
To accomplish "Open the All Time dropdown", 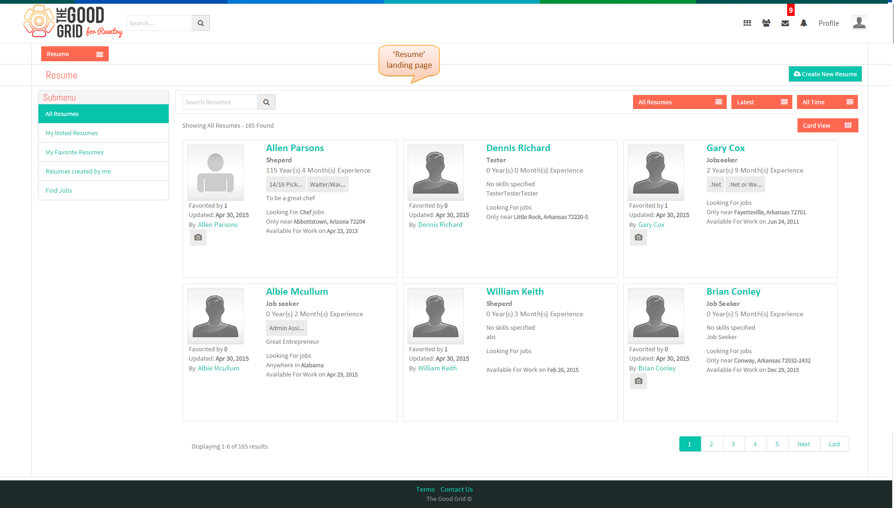I will point(827,102).
